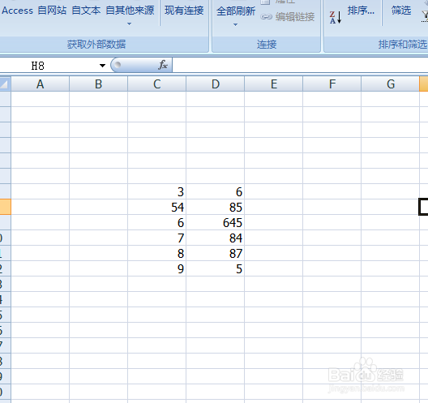Viewport: 428px width, 403px height.
Task: Expand 全部刷新 dropdown arrow
Action: point(235,24)
